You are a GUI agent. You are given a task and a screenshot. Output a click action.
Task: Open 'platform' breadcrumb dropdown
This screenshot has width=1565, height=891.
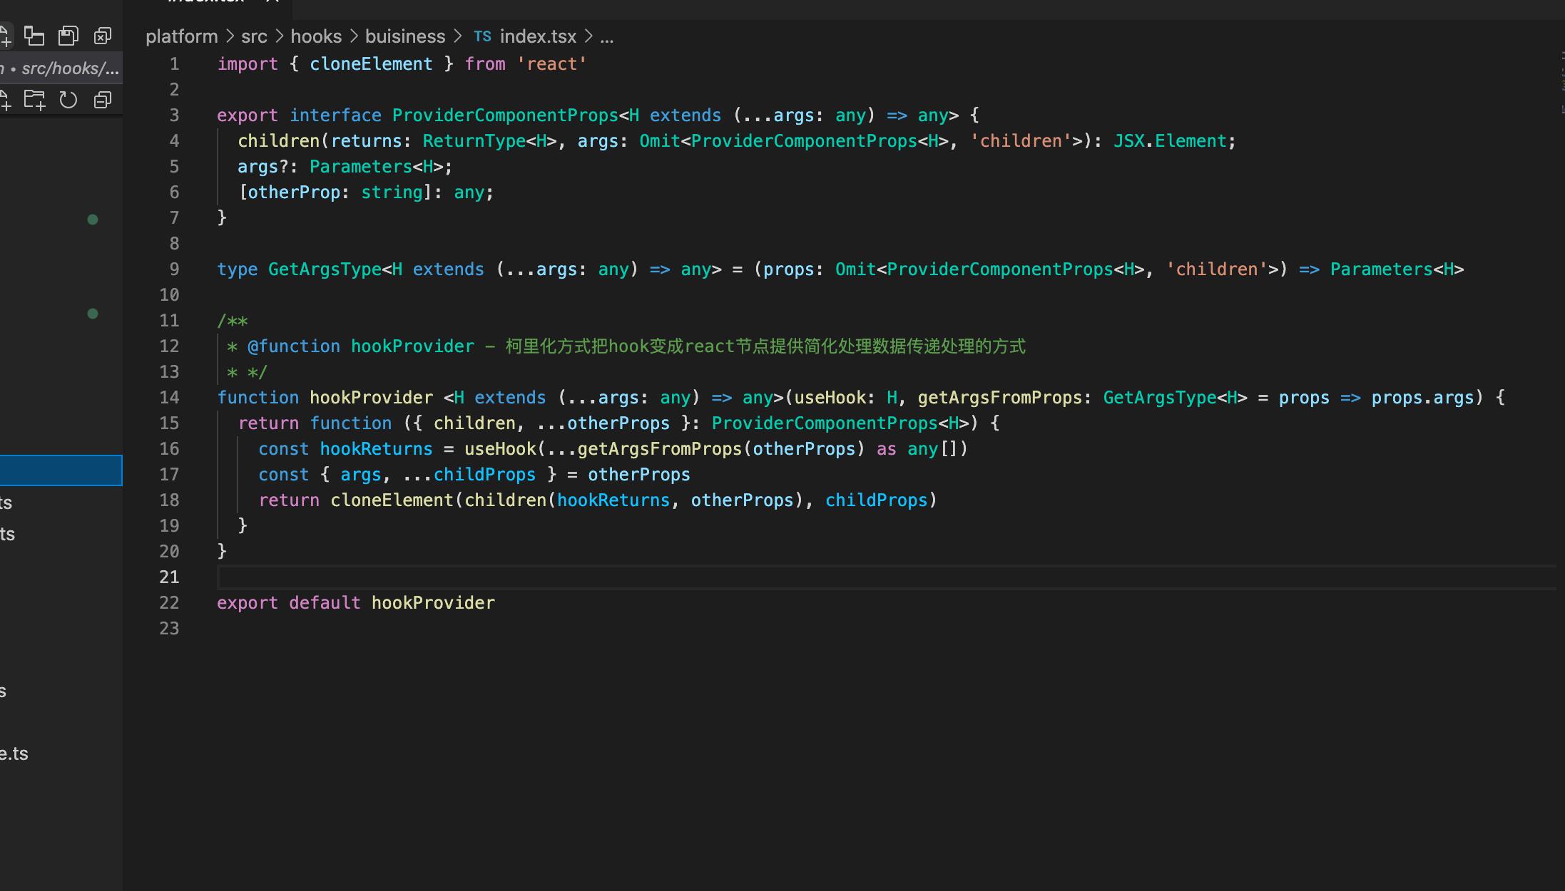[181, 36]
